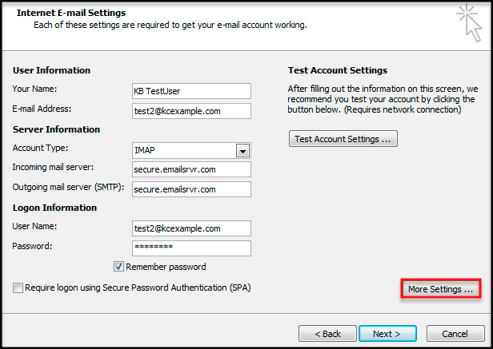Click the Internet E-mail Settings heading
The height and width of the screenshot is (349, 493).
(71, 13)
